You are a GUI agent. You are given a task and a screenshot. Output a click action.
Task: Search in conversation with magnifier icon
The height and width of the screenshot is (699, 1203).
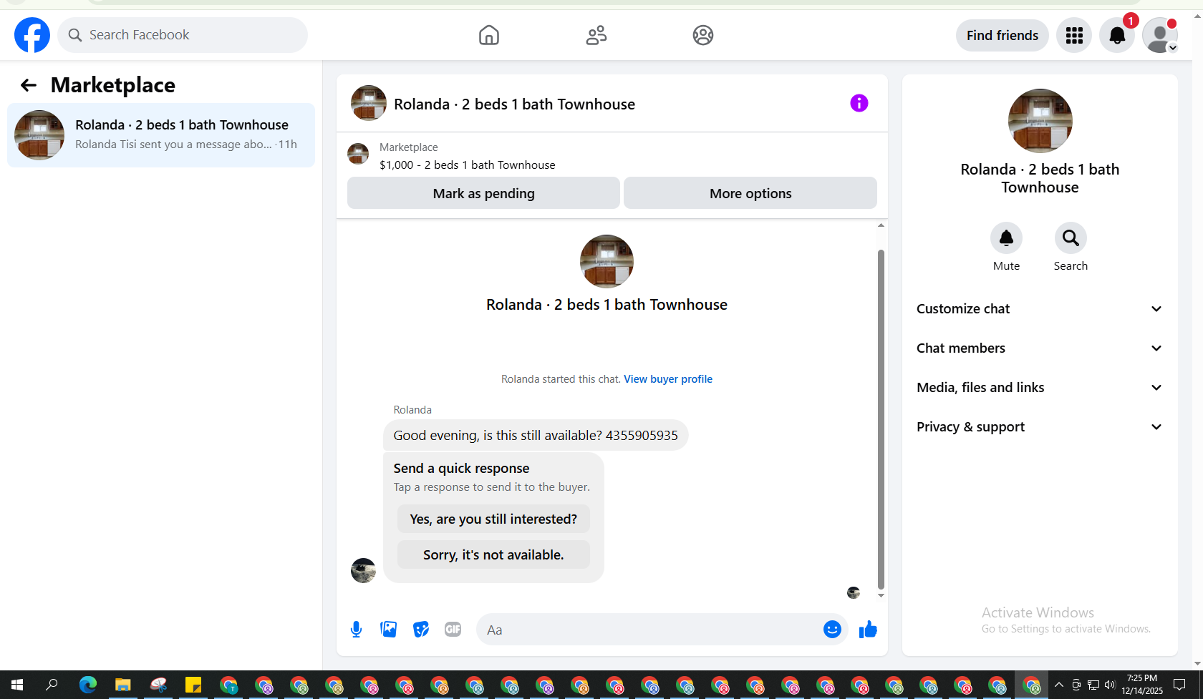1071,238
